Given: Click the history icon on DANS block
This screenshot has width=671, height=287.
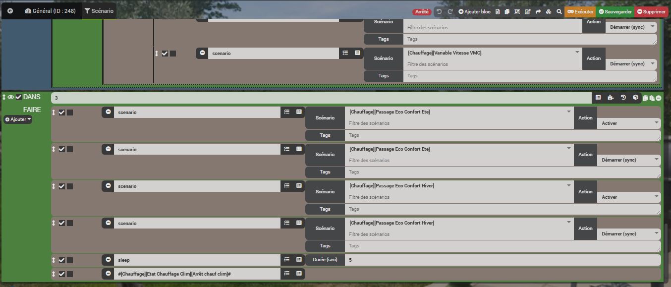Looking at the screenshot, I should 623,98.
